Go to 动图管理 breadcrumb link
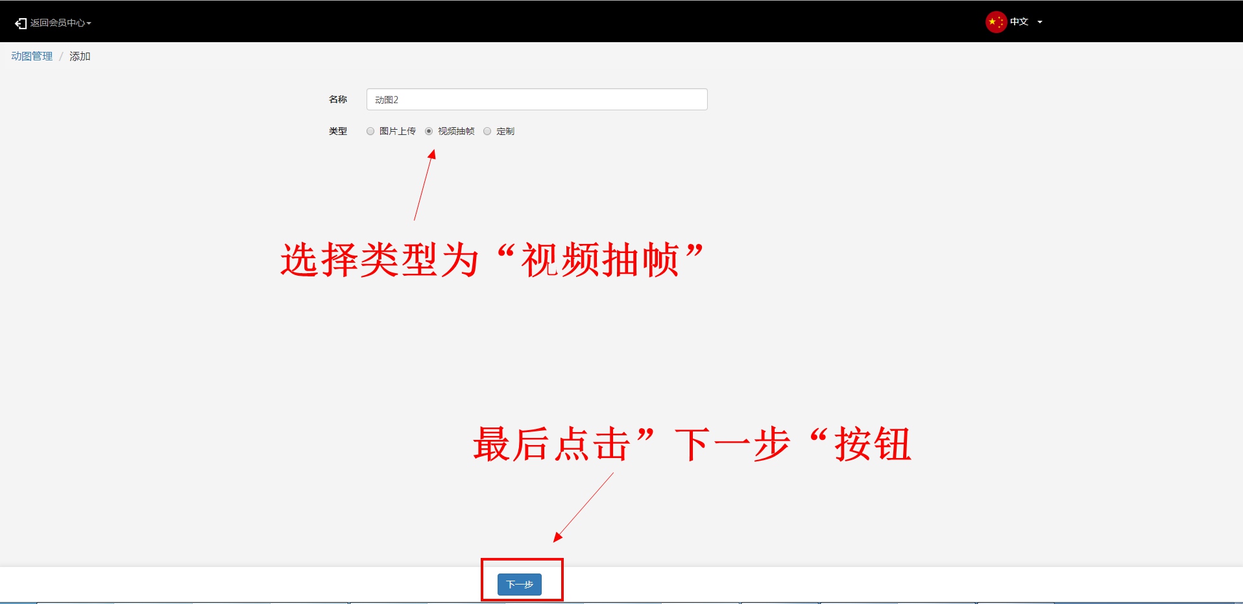The image size is (1243, 604). [32, 56]
